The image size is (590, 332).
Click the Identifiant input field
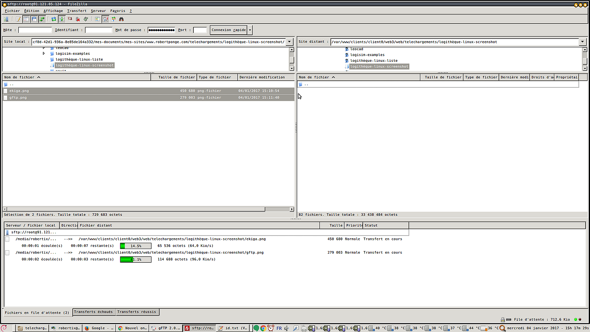98,30
